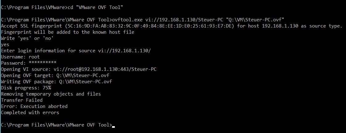Click the 'Completed with errors' line
346x133 pixels.
click(30, 113)
